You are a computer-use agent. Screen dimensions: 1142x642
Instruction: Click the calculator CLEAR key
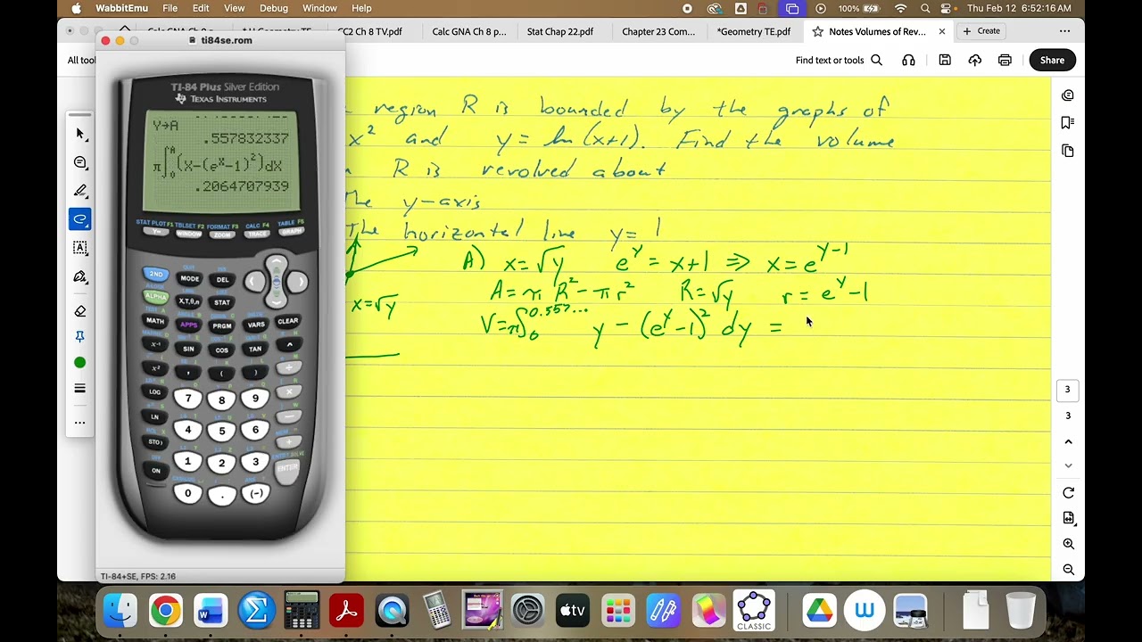click(287, 321)
